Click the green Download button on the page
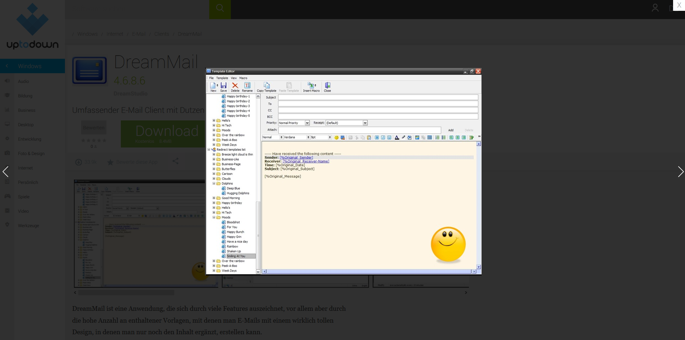This screenshot has width=685, height=340. point(163,134)
